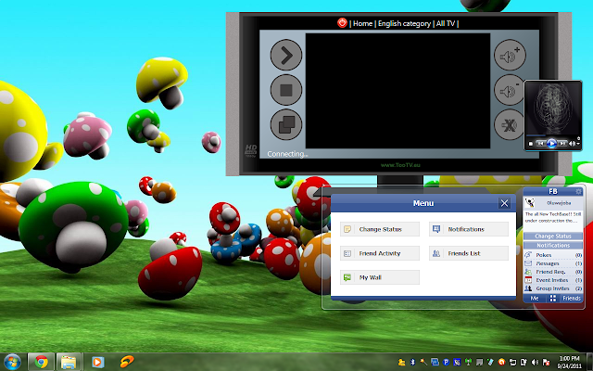Open the orange swirl app on taskbar

click(x=127, y=362)
